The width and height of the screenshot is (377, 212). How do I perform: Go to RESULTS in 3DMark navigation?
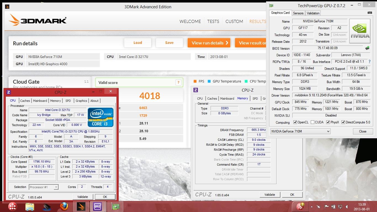[258, 21]
